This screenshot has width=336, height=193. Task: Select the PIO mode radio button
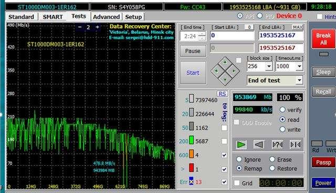click(x=259, y=16)
